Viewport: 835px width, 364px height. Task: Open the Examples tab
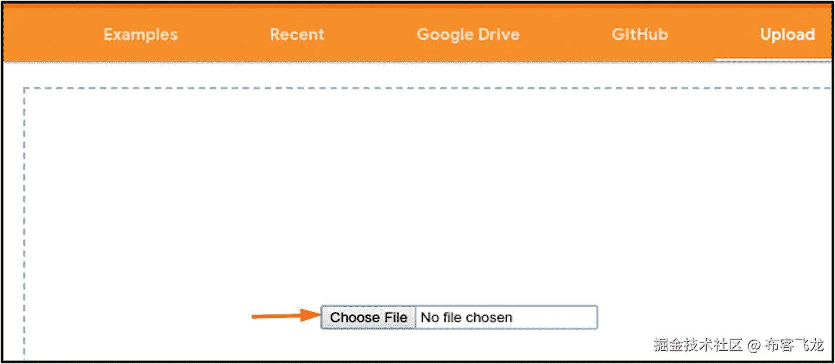click(141, 35)
